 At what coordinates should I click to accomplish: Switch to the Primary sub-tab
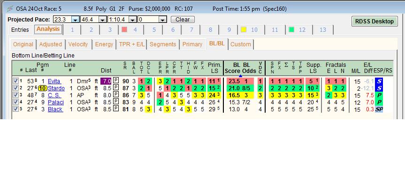tap(192, 44)
